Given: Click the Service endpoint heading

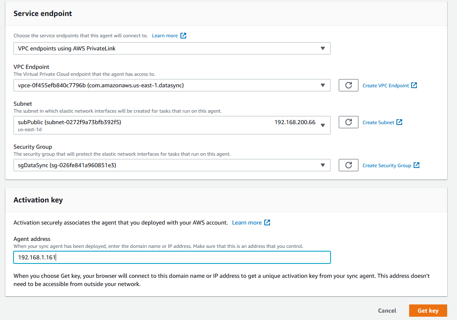Looking at the screenshot, I should point(43,14).
